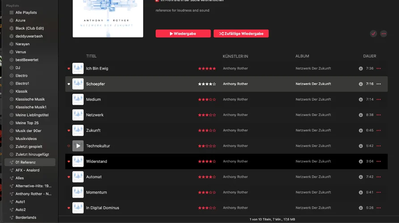Image resolution: width=399 pixels, height=223 pixels.
Task: Select the 01 Referenz playlist
Action: (x=30, y=162)
